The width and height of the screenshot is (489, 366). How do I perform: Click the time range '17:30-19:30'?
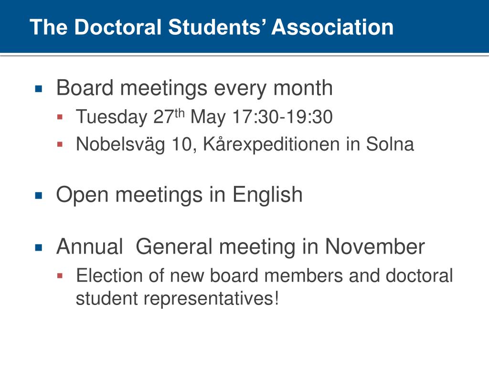pyautogui.click(x=283, y=117)
